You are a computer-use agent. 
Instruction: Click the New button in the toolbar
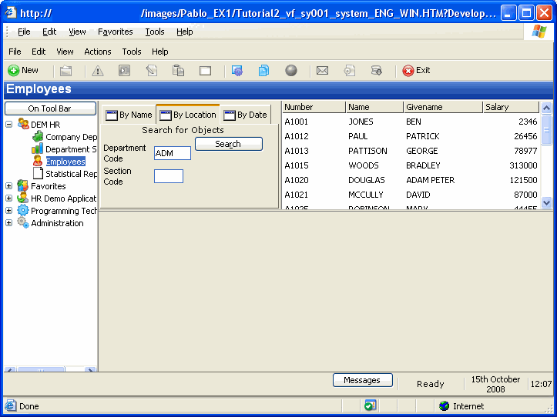23,70
